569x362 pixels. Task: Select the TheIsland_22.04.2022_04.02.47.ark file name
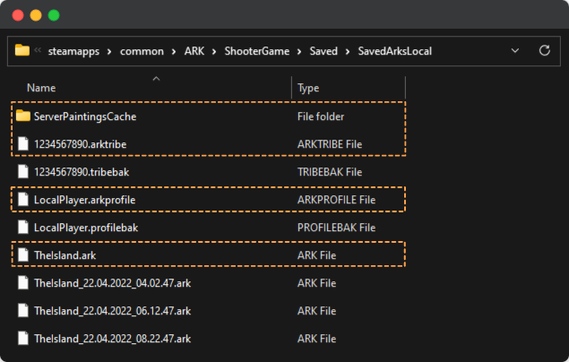[113, 283]
